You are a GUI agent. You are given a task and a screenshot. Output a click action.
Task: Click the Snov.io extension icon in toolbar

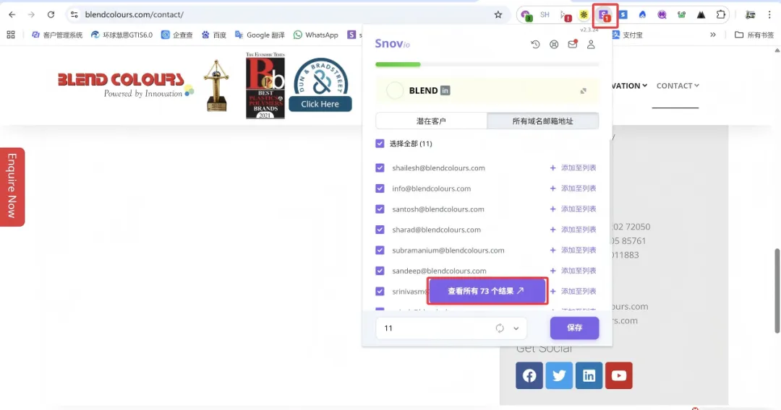(604, 15)
